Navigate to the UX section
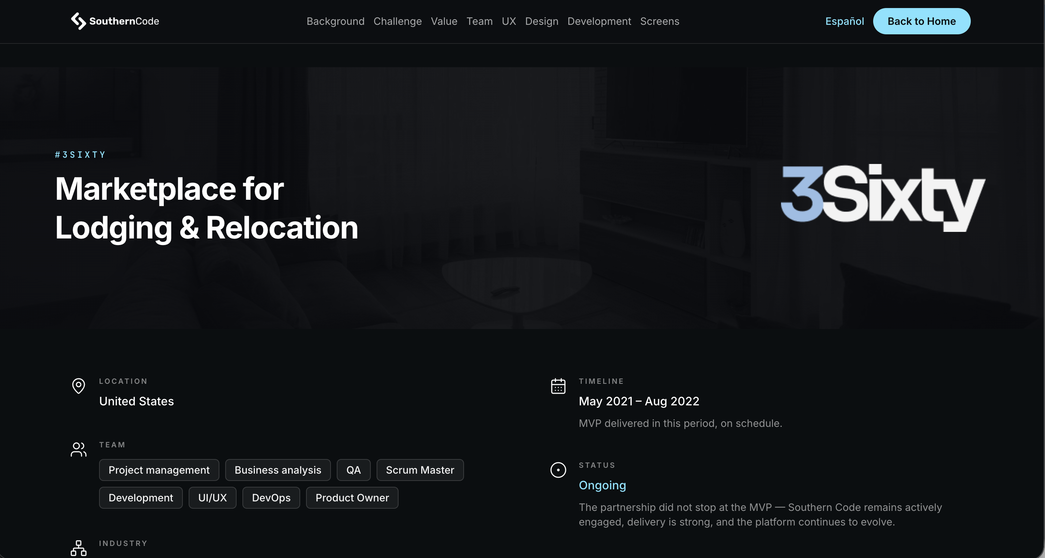The image size is (1045, 558). (x=509, y=21)
